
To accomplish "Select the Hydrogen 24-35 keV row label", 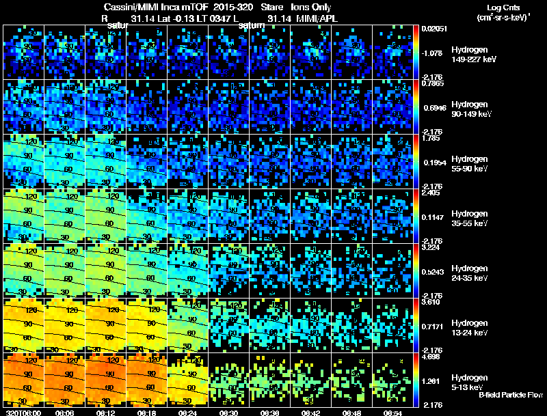I will 470,273.
